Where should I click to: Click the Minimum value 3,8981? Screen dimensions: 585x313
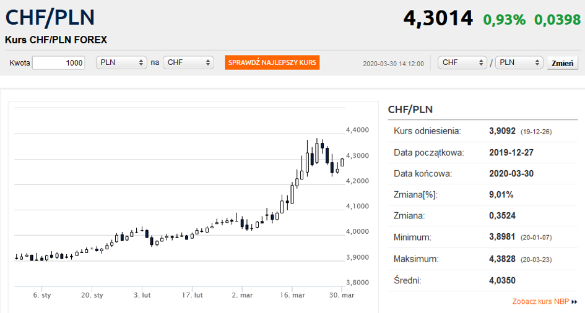(x=502, y=237)
